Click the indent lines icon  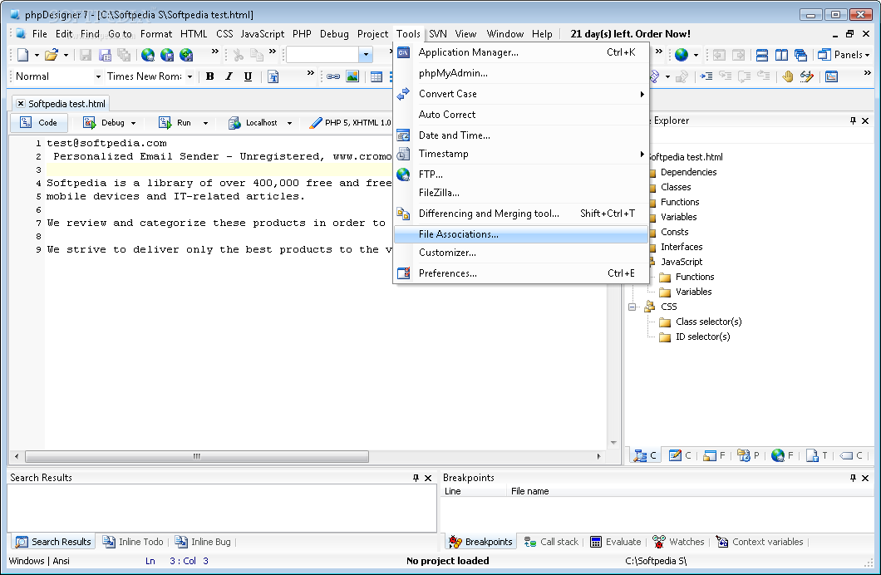tap(706, 76)
